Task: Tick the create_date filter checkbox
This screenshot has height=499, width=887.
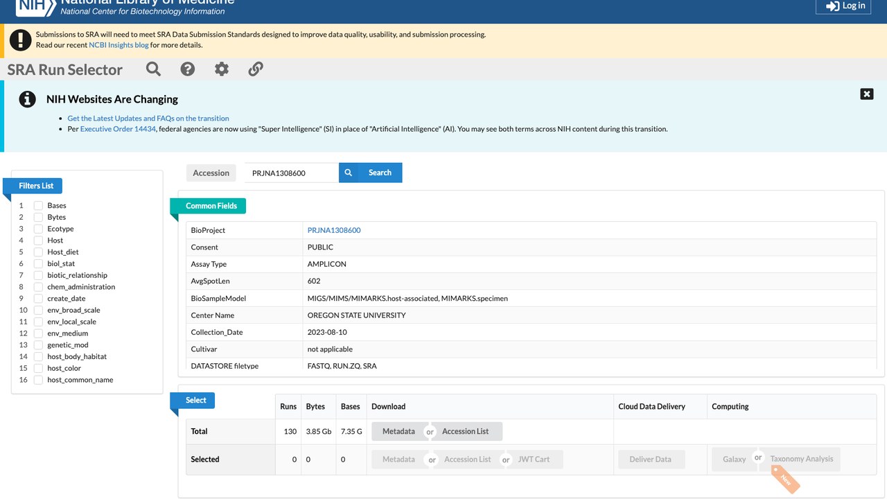Action: 39,299
